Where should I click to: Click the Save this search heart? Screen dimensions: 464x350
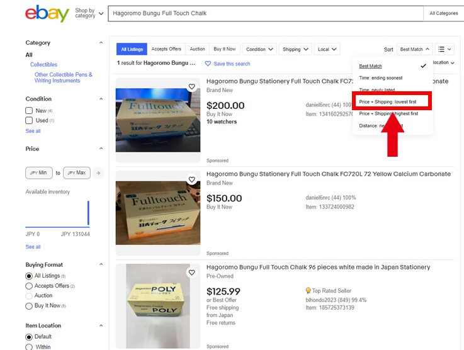tap(208, 64)
